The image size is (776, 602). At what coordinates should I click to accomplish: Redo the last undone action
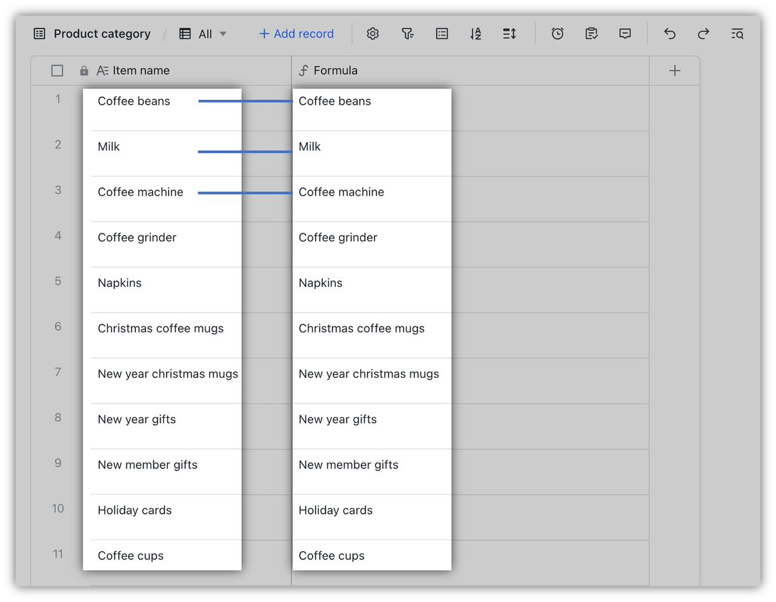click(703, 34)
